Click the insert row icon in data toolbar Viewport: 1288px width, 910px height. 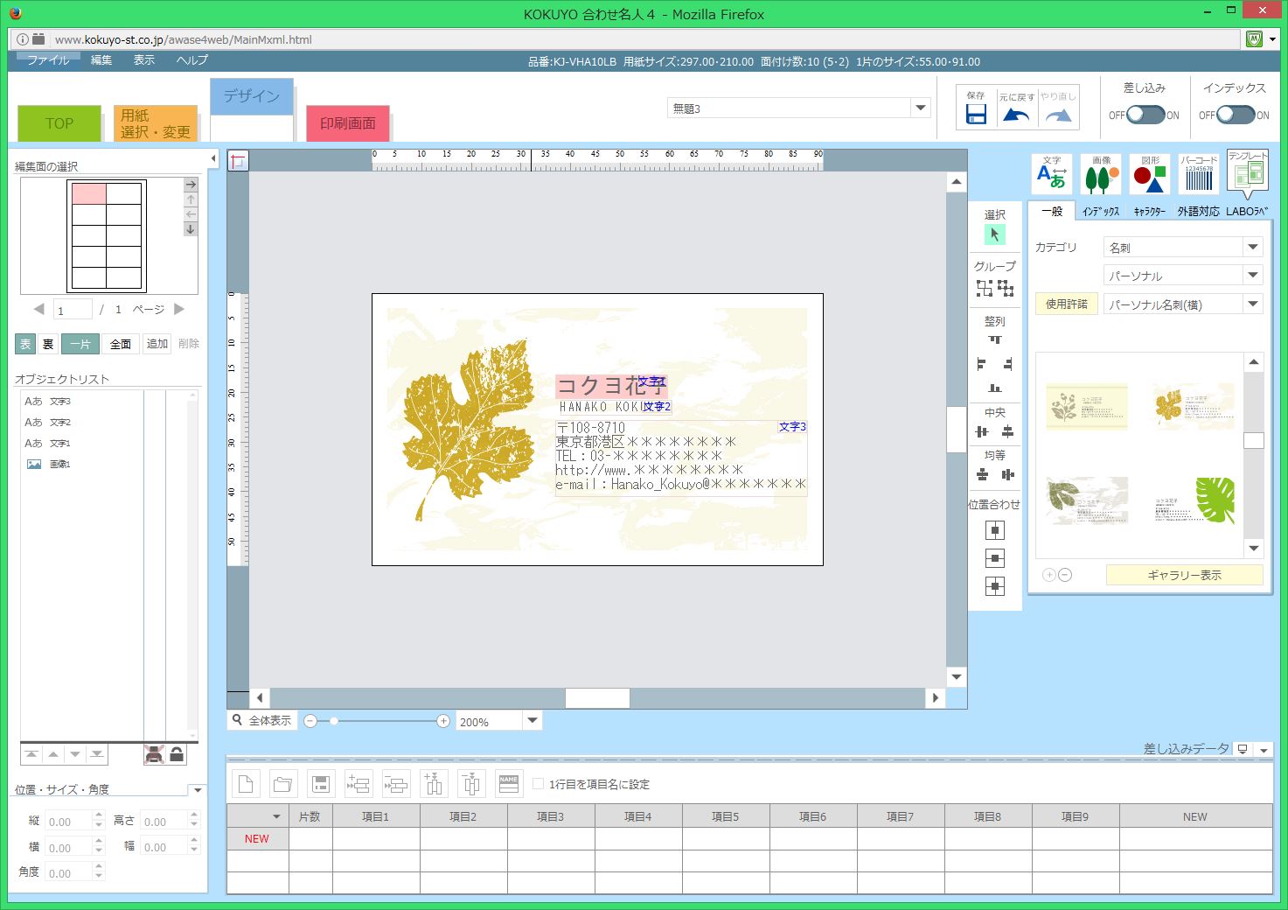coord(358,784)
